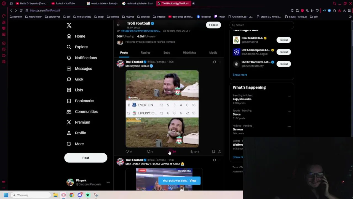Open Explore in sidebar
This screenshot has width=353, height=199.
[x=77, y=47]
